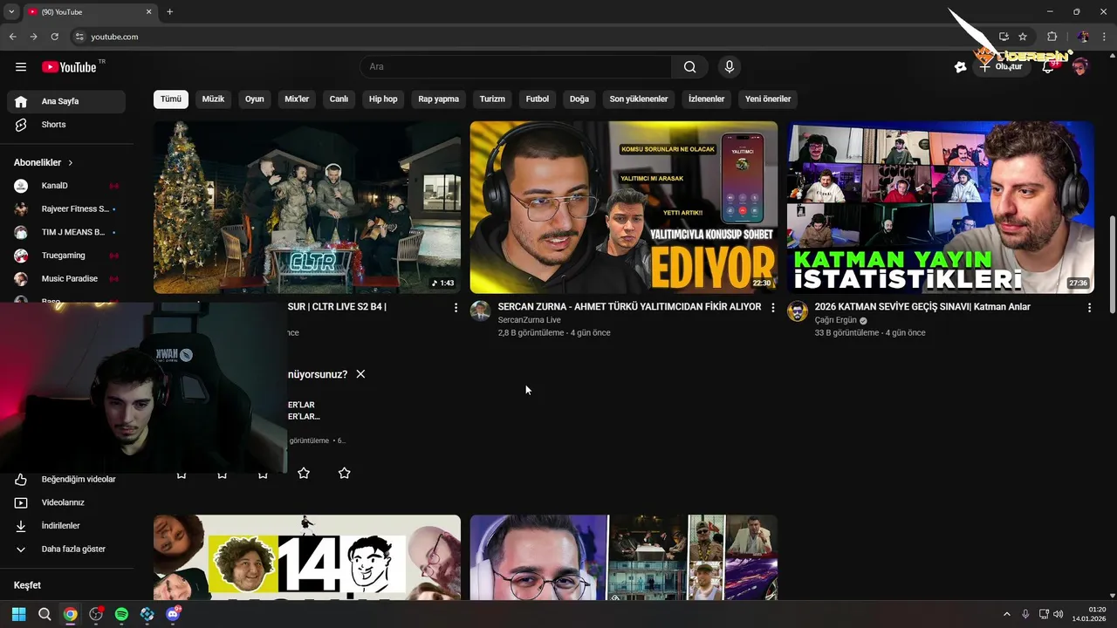Screen dimensions: 1117x628
Task: Open KanalD subscription channel
Action: (x=66, y=186)
